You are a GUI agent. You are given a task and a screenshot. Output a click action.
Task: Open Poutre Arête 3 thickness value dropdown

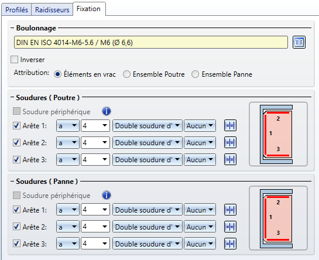(95, 159)
